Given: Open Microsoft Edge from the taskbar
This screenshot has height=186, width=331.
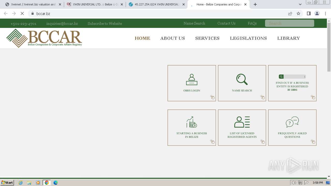Looking at the screenshot, I should coord(56,183).
